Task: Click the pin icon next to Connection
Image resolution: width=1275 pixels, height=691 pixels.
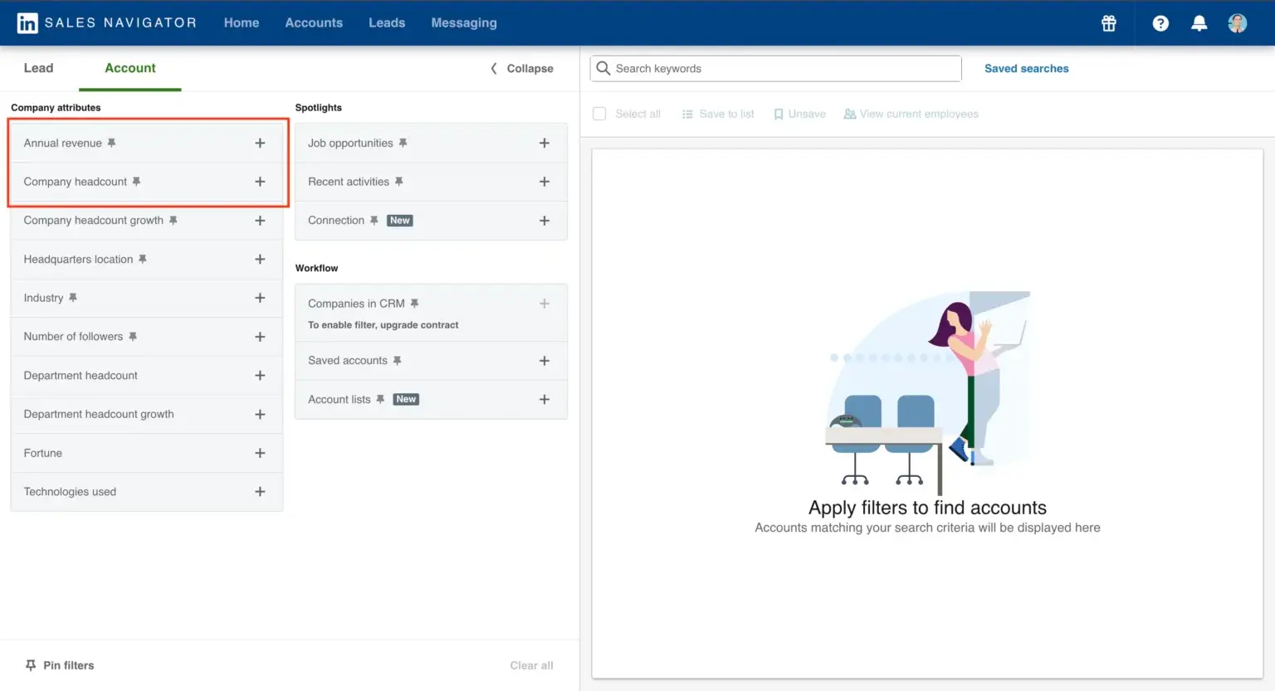Action: [374, 221]
